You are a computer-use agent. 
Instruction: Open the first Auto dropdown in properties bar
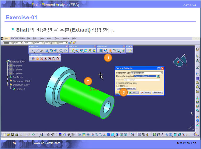click(22, 43)
